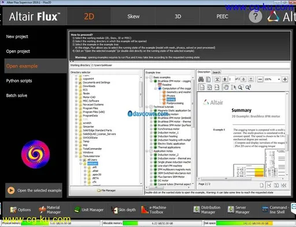
Task: Expand the All Users folder node
Action: pyautogui.click(x=81, y=160)
